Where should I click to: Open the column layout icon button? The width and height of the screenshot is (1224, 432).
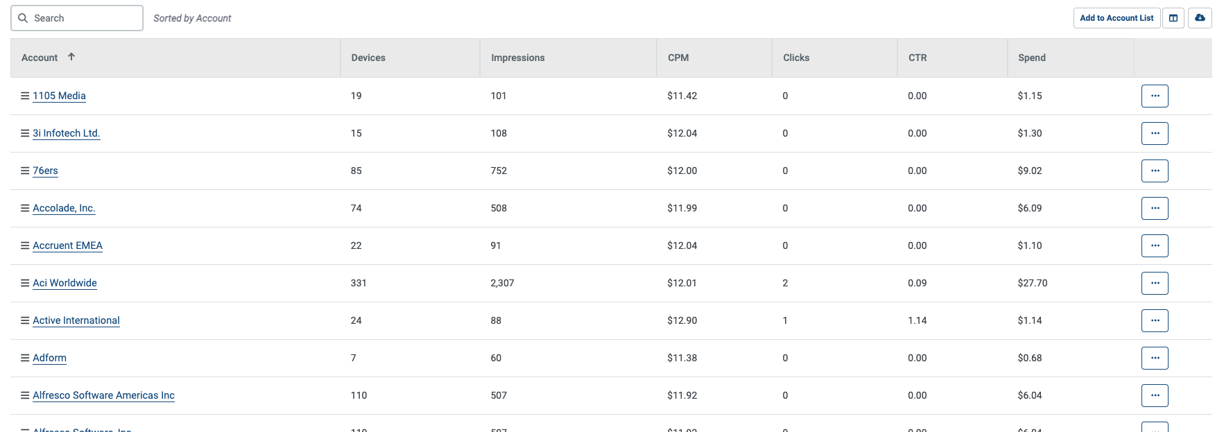pyautogui.click(x=1173, y=18)
